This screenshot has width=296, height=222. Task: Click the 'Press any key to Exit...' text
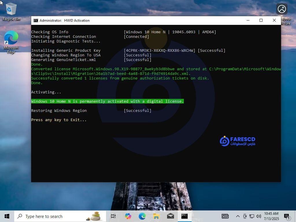[59, 120]
